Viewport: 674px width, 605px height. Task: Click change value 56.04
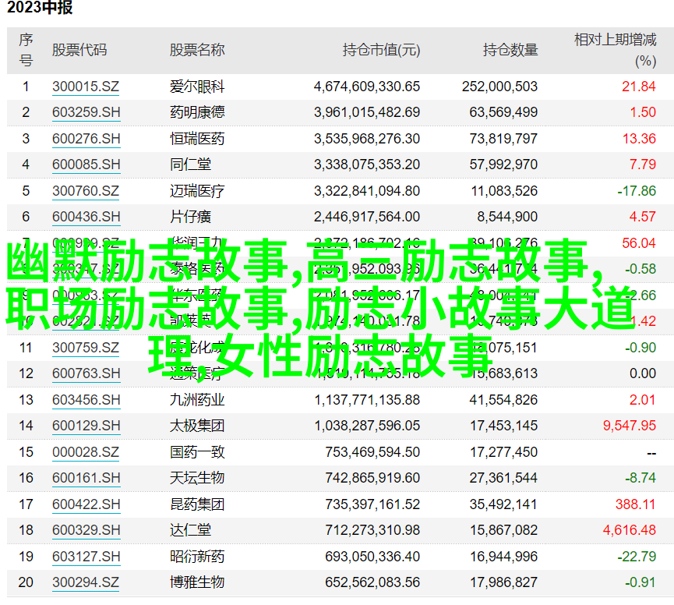click(639, 243)
